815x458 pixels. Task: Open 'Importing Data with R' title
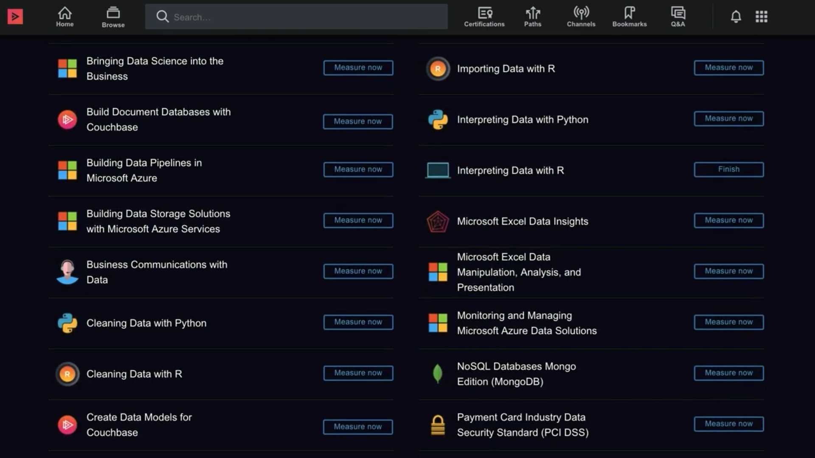tap(506, 69)
